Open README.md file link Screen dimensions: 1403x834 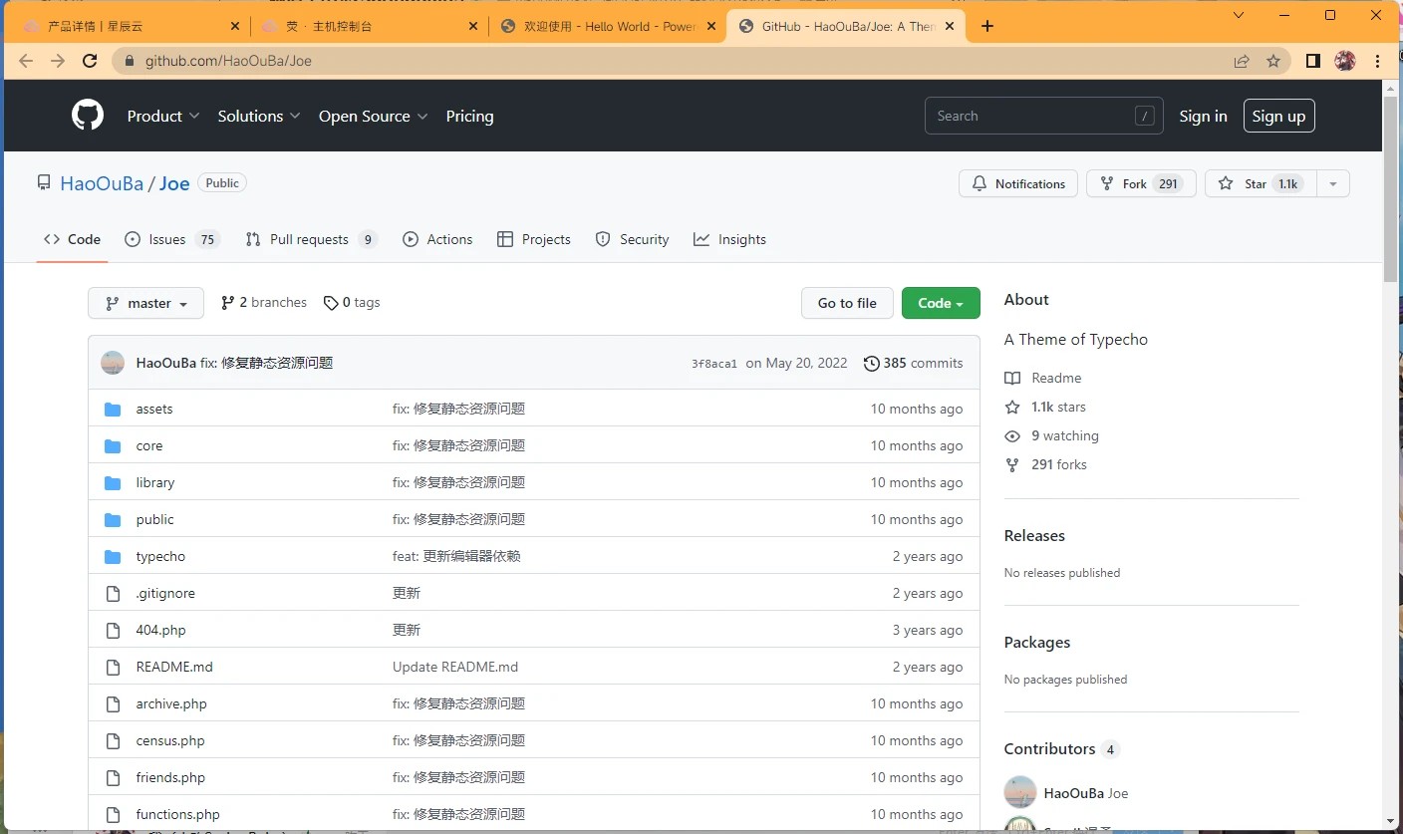(x=174, y=667)
